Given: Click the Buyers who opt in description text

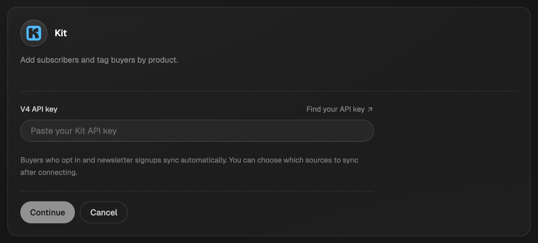Looking at the screenshot, I should tap(189, 166).
